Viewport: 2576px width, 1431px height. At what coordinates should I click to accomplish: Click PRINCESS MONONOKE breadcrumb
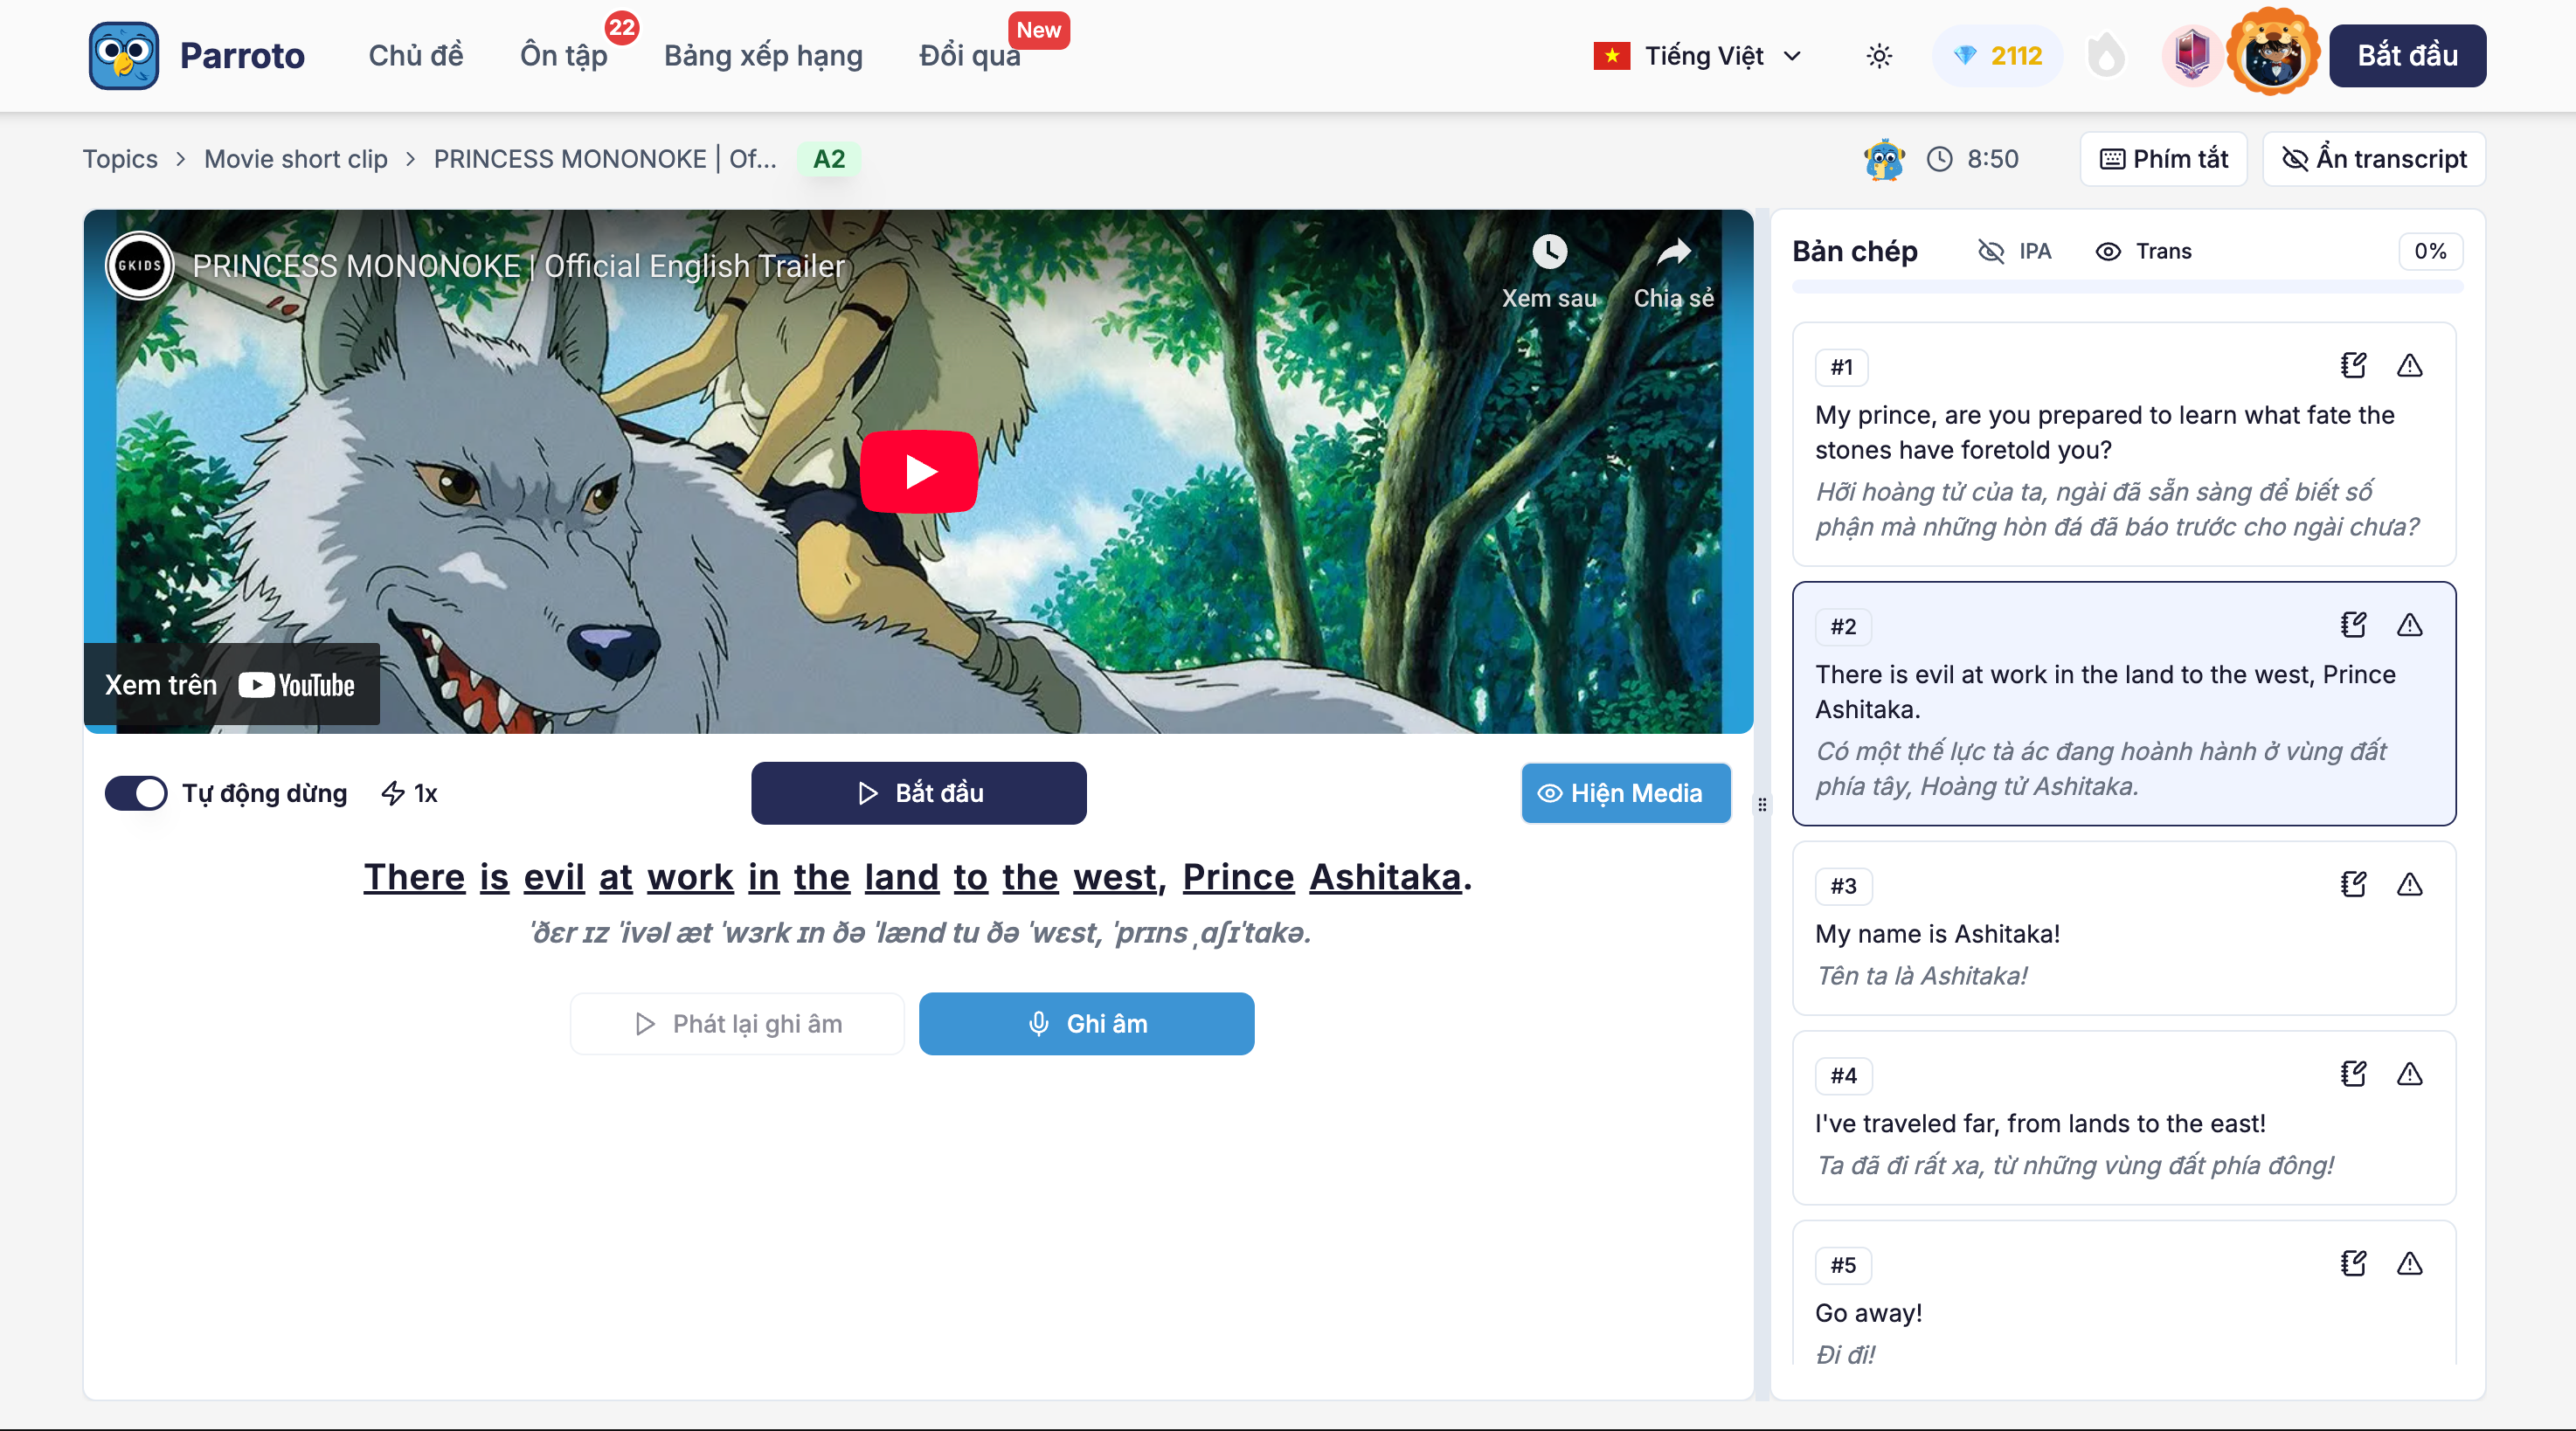[x=605, y=159]
